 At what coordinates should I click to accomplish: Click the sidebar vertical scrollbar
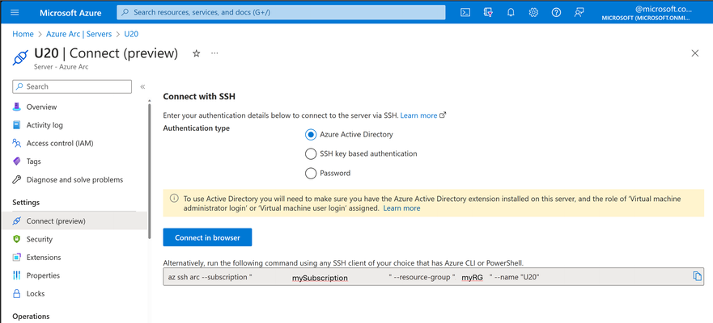[x=150, y=170]
